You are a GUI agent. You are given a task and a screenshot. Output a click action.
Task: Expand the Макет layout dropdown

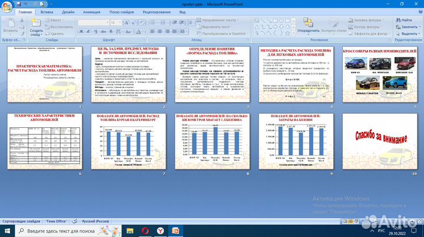tap(54, 20)
